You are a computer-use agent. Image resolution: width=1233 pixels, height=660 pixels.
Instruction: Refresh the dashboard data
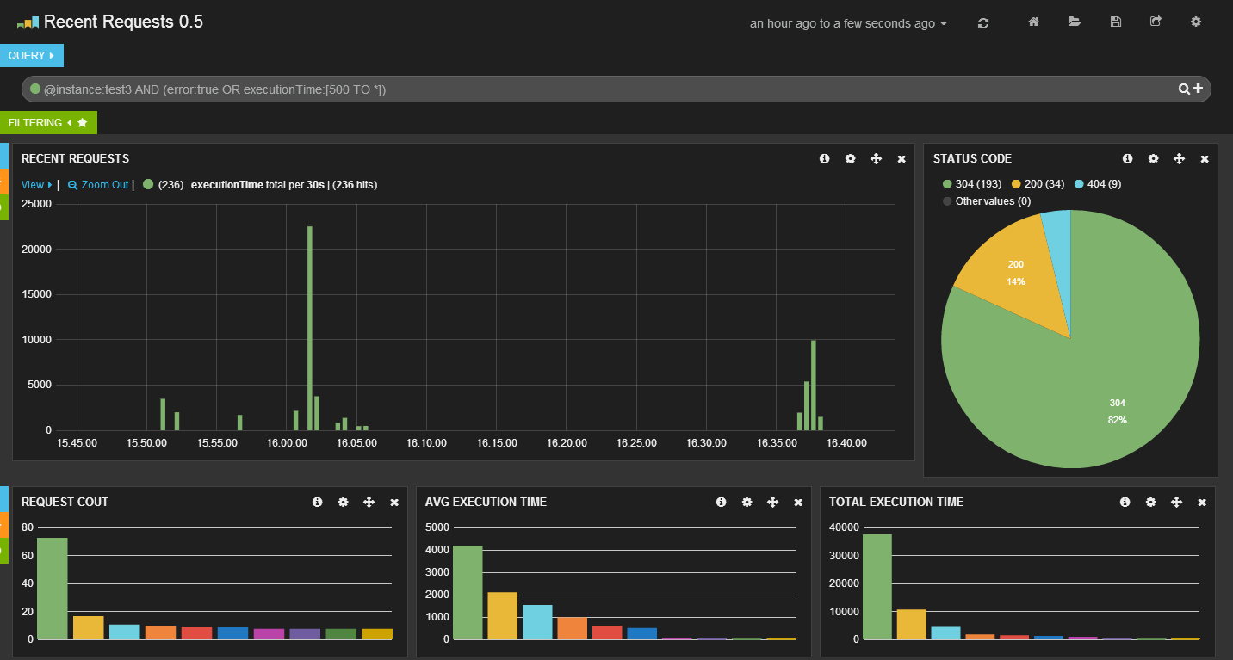point(982,22)
